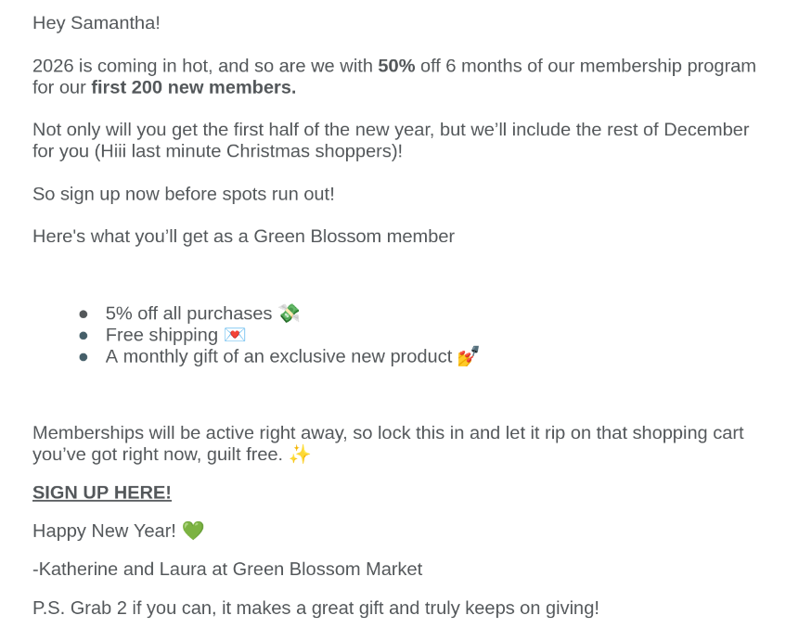Viewport: 799px width, 641px height.
Task: Click the green heart emoji
Action: click(192, 531)
